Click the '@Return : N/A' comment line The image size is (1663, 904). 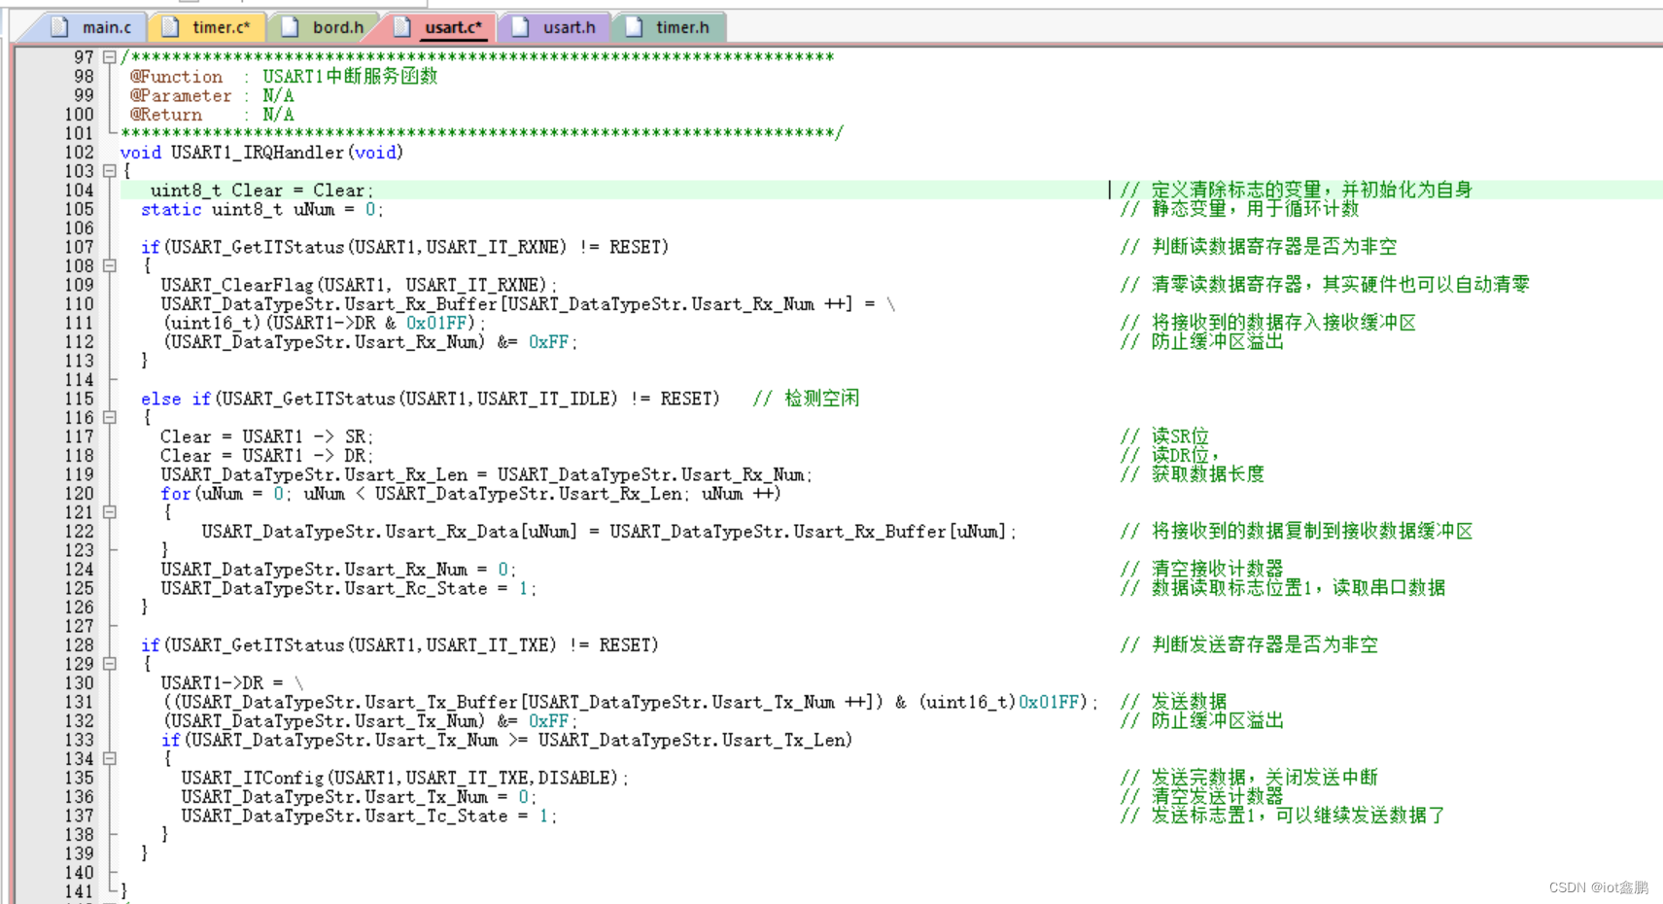tap(212, 115)
